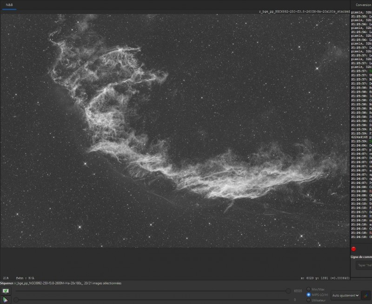Click the upper cut-off slider handle at 65535
The image size is (372, 304).
point(288,290)
